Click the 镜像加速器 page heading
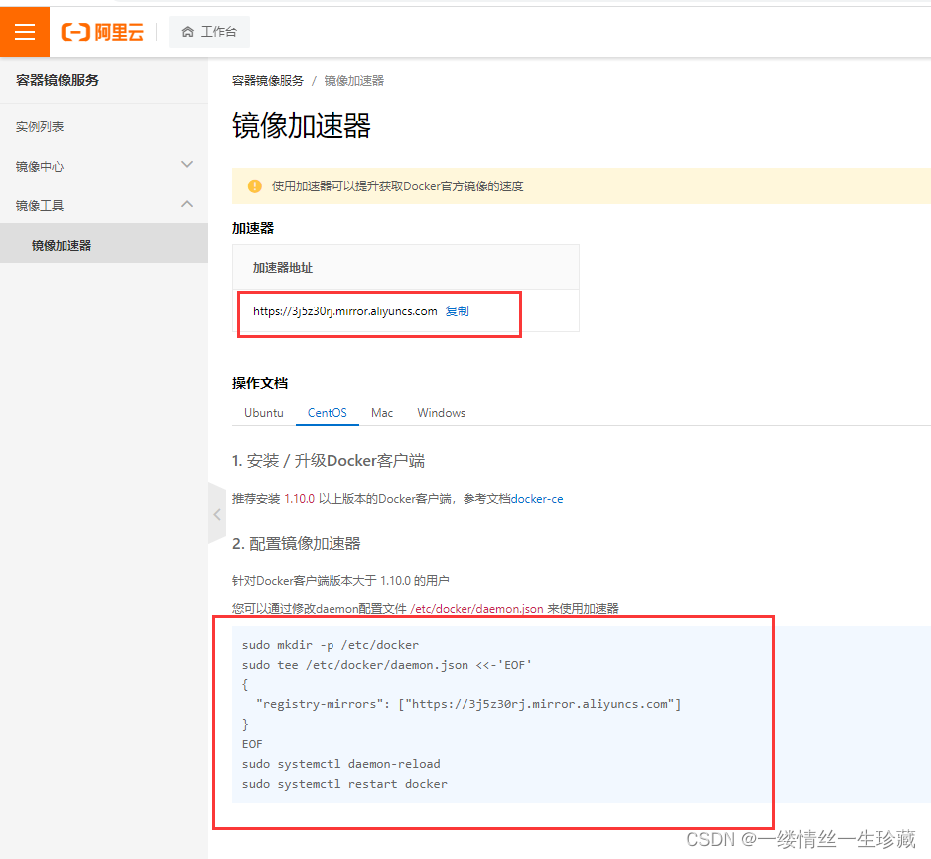The width and height of the screenshot is (931, 859). (302, 125)
